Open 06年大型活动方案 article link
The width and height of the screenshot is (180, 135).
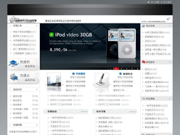(x=157, y=32)
